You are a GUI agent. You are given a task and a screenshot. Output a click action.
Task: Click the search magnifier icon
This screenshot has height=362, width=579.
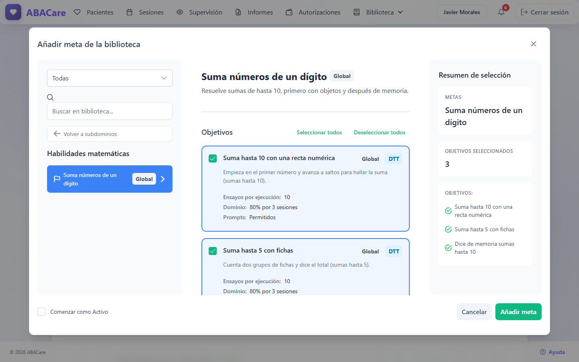tap(50, 97)
